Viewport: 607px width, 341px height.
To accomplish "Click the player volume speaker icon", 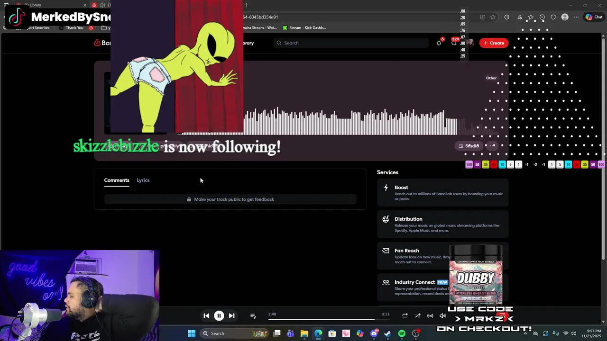I will click(442, 316).
